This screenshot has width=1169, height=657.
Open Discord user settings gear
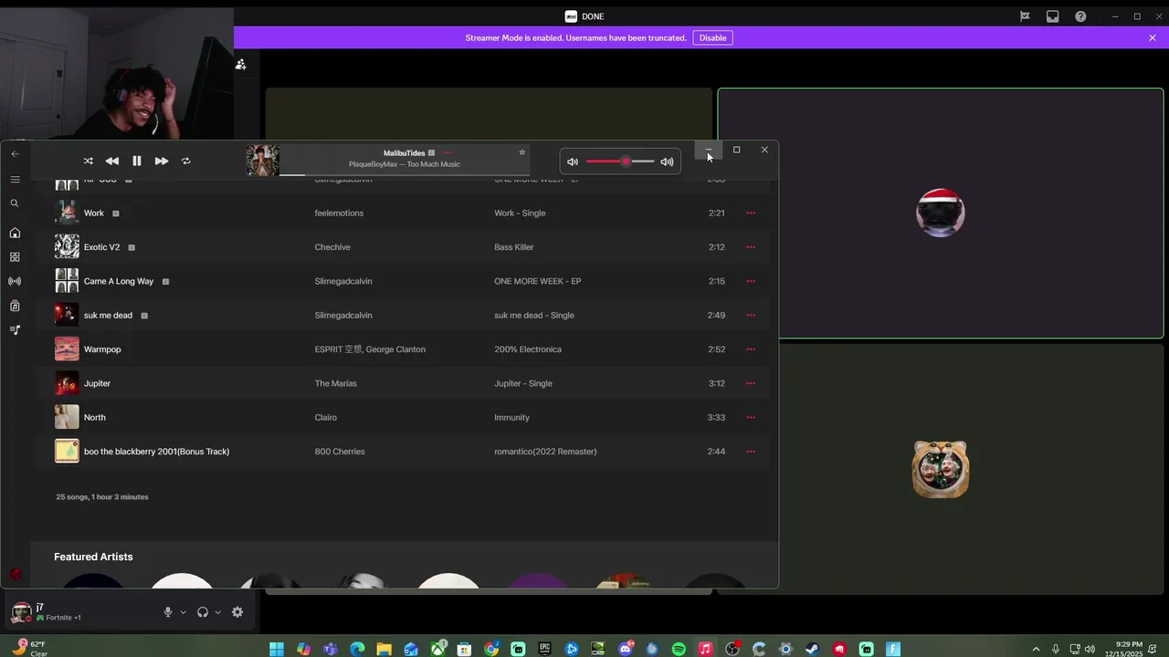click(x=237, y=612)
